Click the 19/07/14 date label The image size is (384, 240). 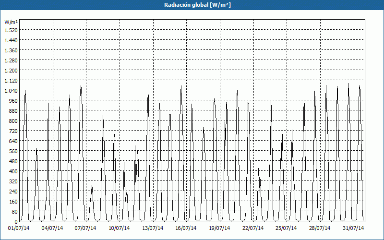pos(219,228)
